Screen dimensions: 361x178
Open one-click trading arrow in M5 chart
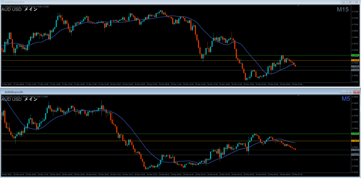point(2,96)
